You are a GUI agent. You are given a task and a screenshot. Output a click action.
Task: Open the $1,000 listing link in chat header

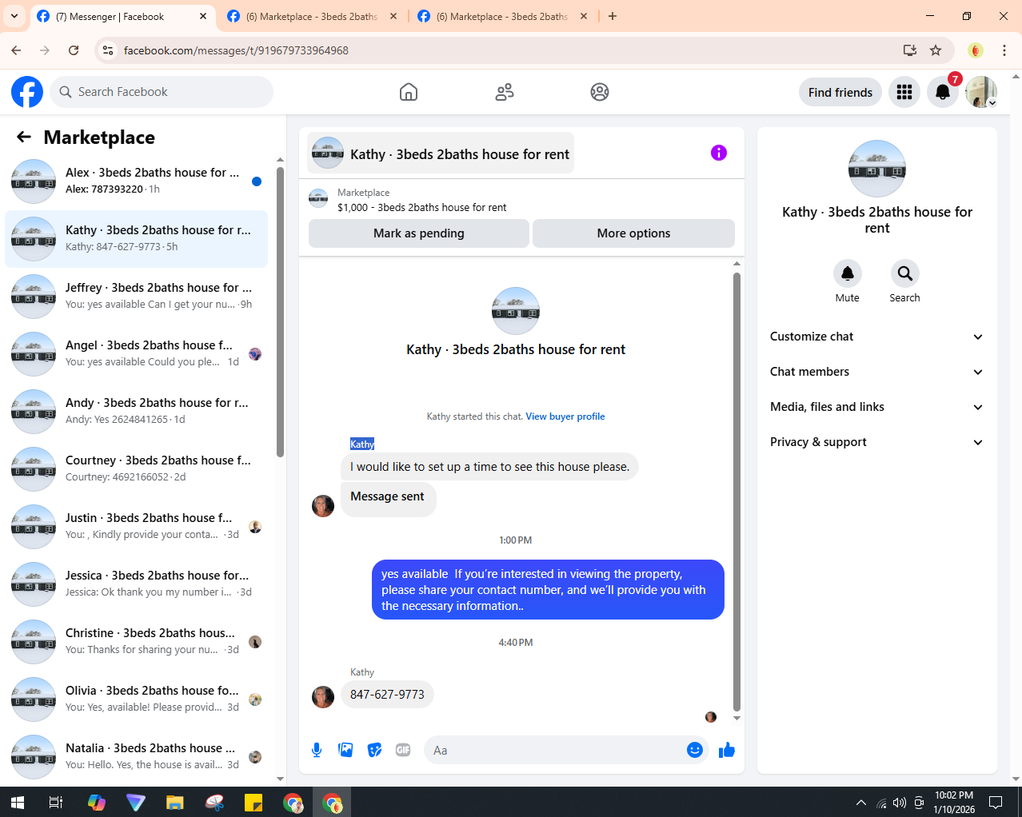[x=421, y=207]
